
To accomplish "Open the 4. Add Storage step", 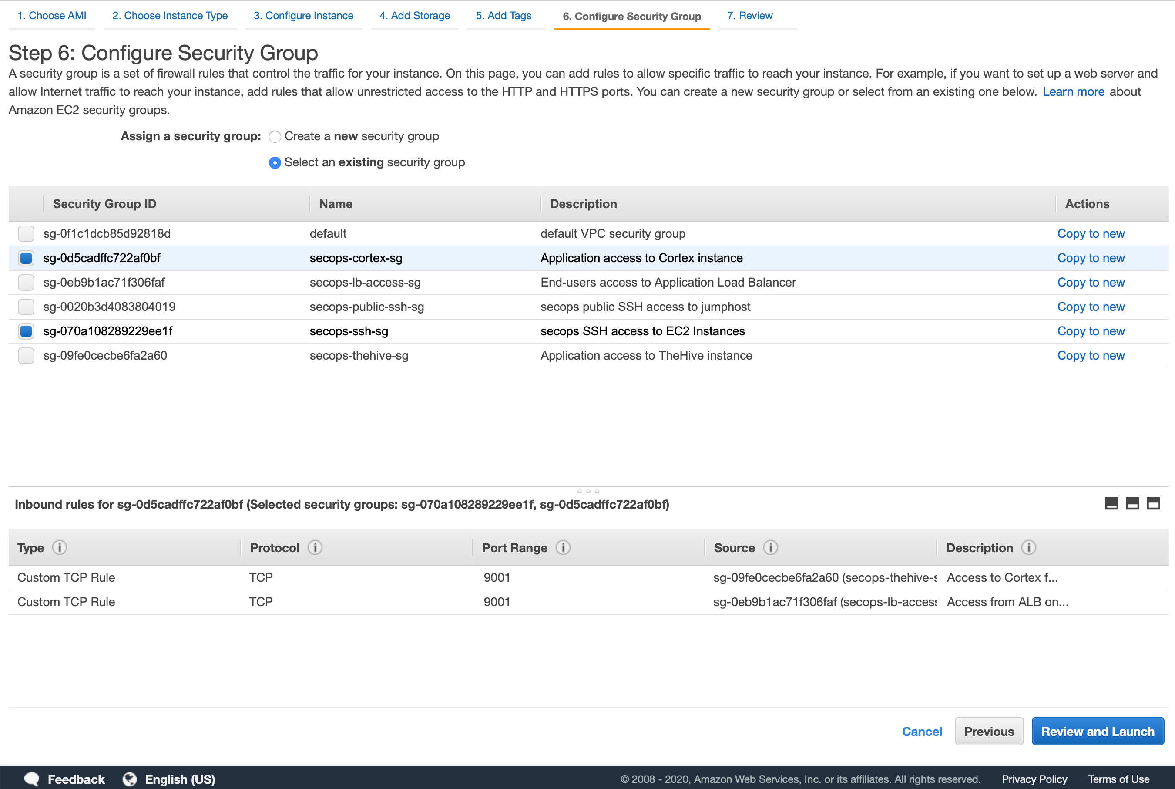I will [x=414, y=16].
